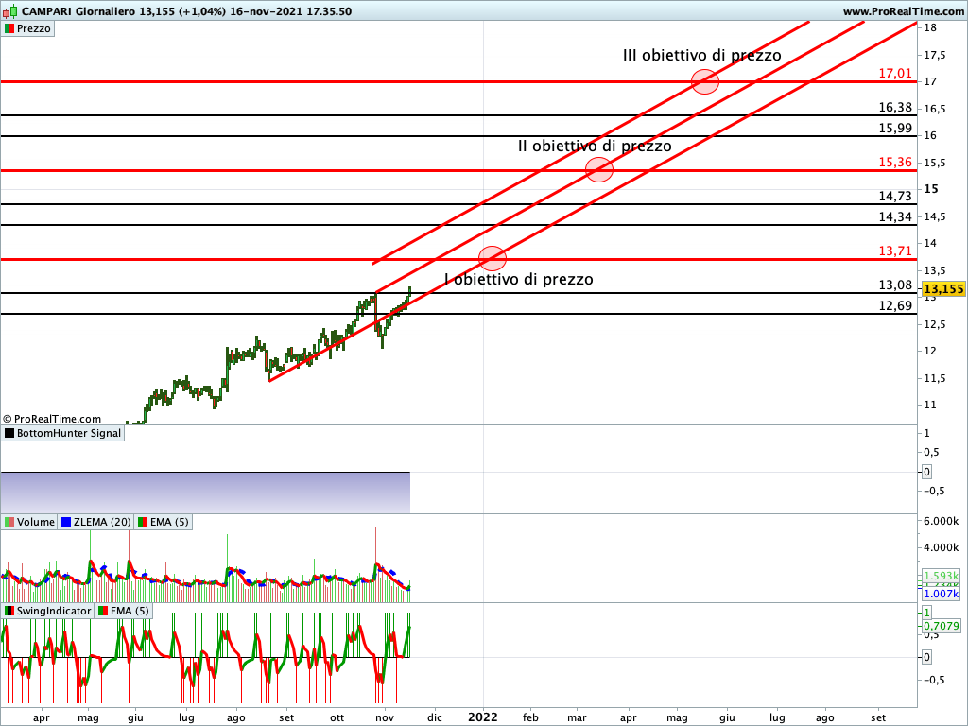Click the © ProRealTime.com copyright text
This screenshot has width=968, height=726.
click(52, 418)
